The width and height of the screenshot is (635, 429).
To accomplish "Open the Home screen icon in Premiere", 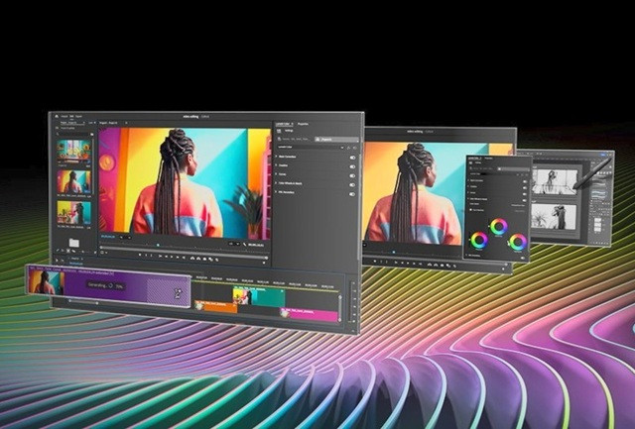I will click(57, 116).
